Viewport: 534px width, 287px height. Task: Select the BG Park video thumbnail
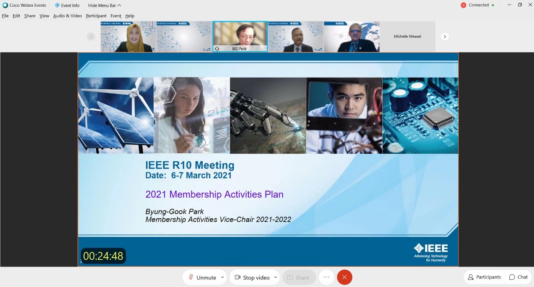pyautogui.click(x=240, y=37)
